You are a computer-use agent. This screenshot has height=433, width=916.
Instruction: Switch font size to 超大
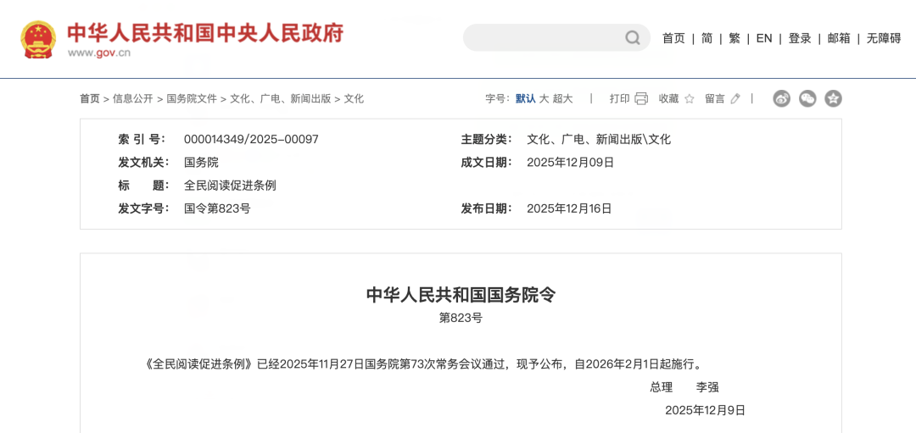pos(563,98)
